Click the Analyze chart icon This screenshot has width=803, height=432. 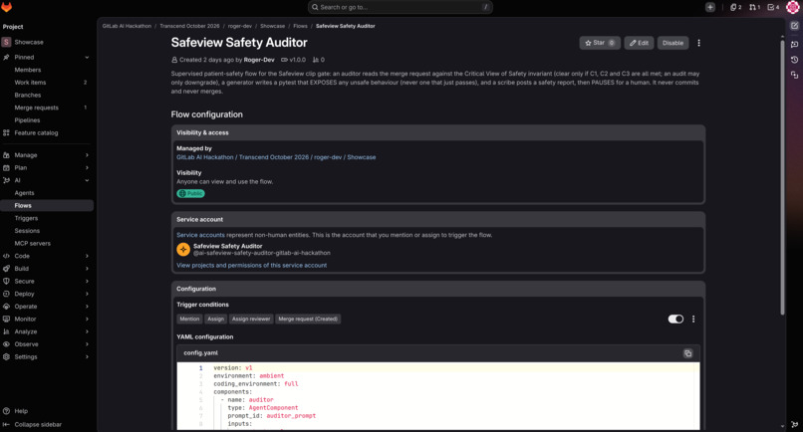6,331
